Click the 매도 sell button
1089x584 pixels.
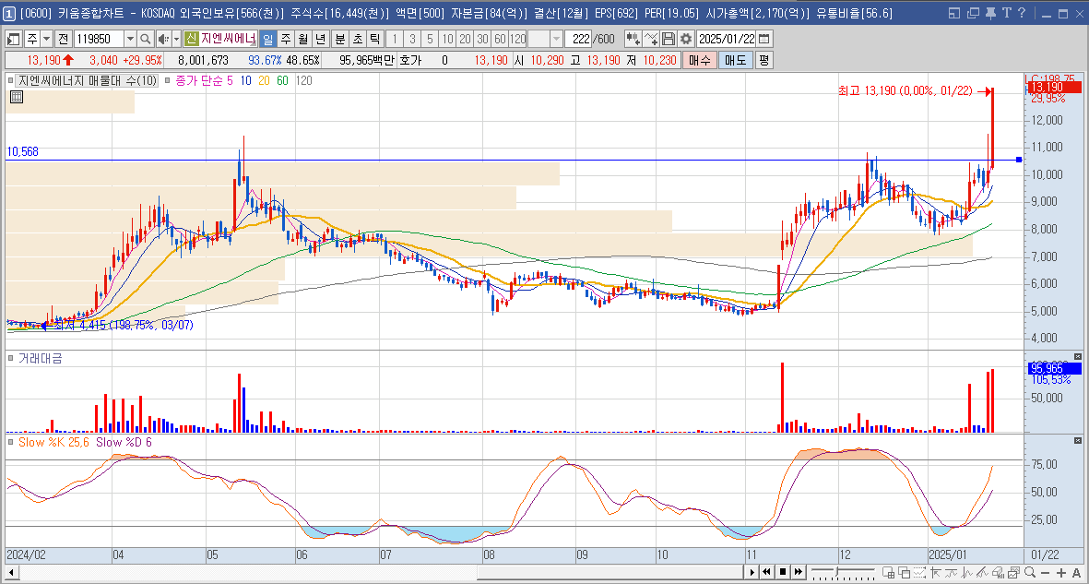click(x=735, y=61)
